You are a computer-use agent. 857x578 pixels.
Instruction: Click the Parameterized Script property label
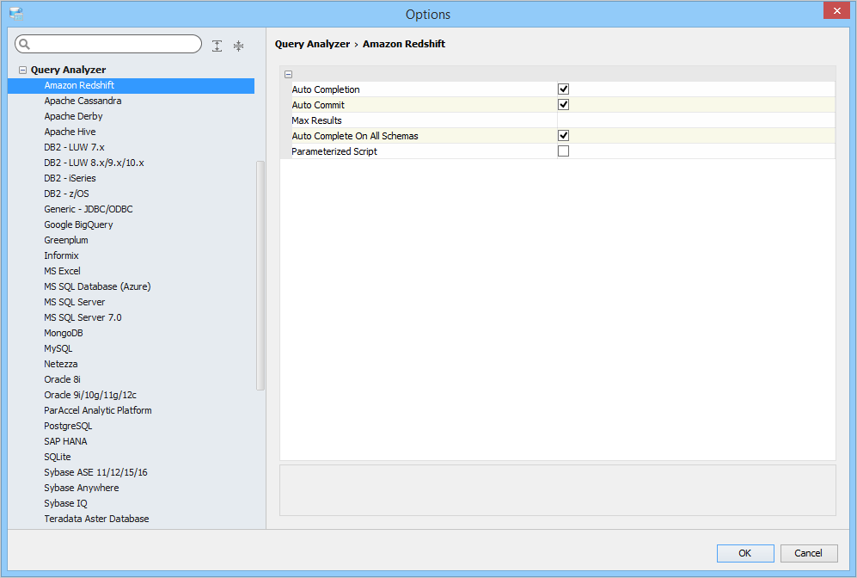click(334, 151)
